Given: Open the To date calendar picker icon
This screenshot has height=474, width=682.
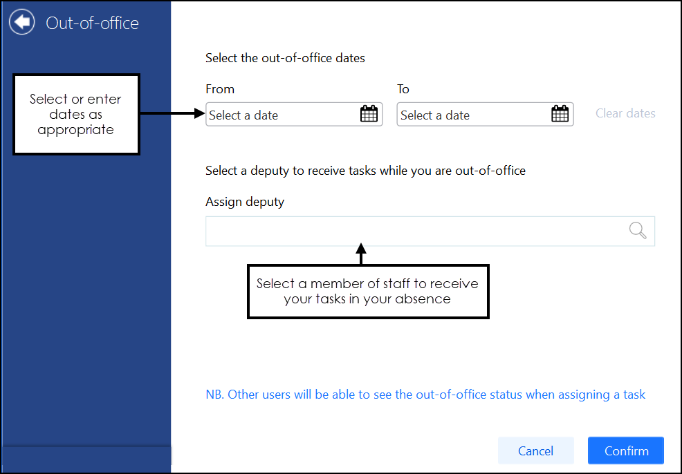Looking at the screenshot, I should [x=560, y=115].
